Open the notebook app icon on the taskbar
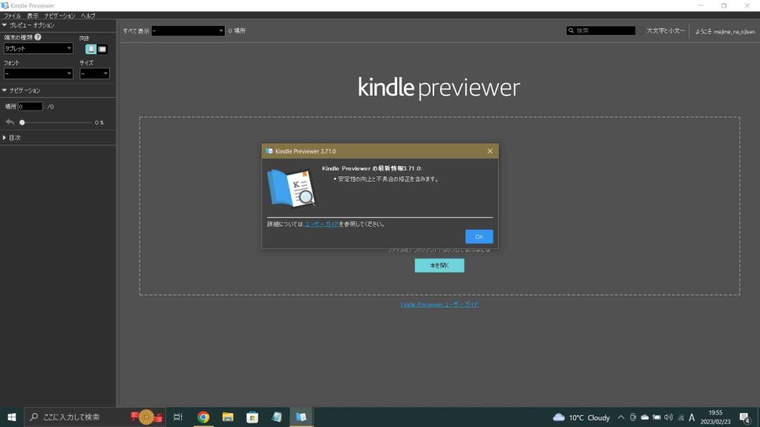Viewport: 760px width, 427px height. [x=277, y=417]
